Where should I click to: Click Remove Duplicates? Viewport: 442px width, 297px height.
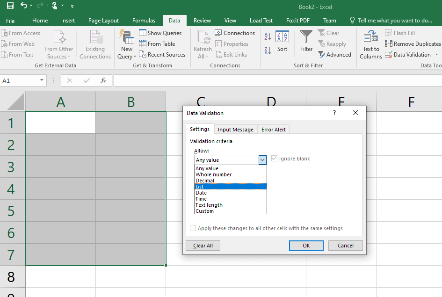[413, 43]
